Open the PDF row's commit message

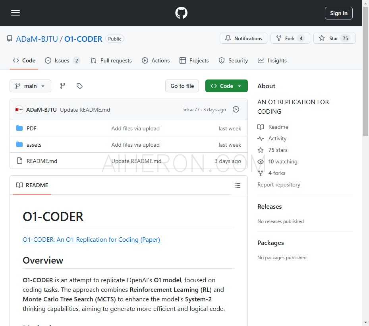tap(135, 128)
